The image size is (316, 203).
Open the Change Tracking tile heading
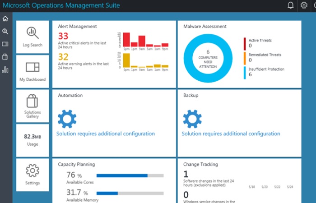(x=200, y=164)
